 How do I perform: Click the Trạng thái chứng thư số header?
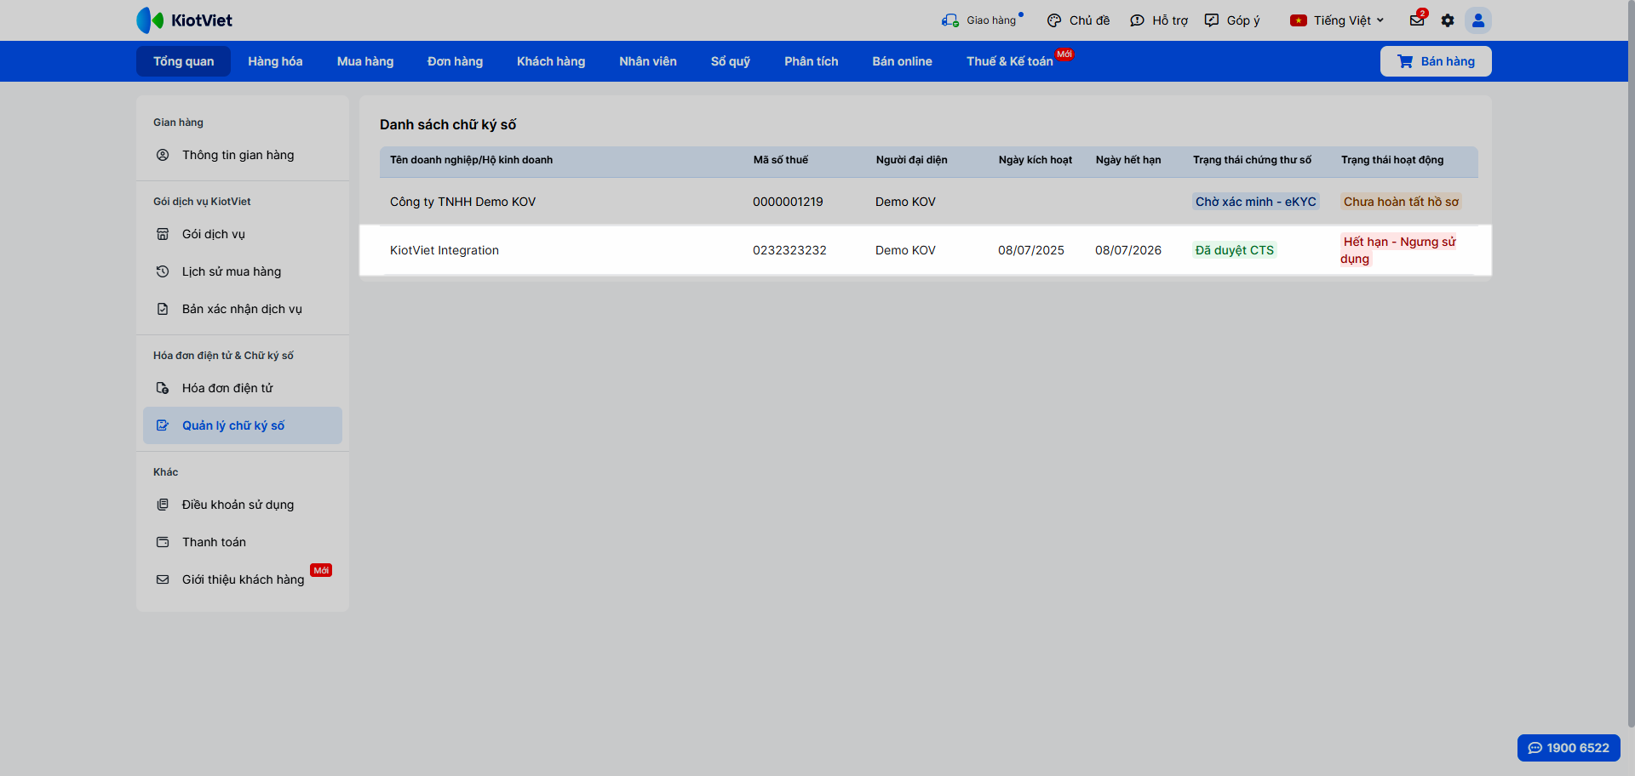1252,160
